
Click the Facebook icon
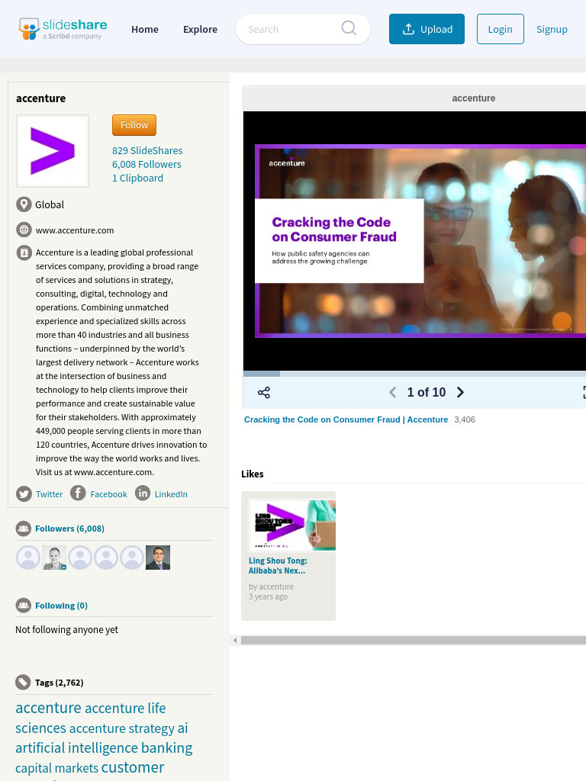(78, 493)
